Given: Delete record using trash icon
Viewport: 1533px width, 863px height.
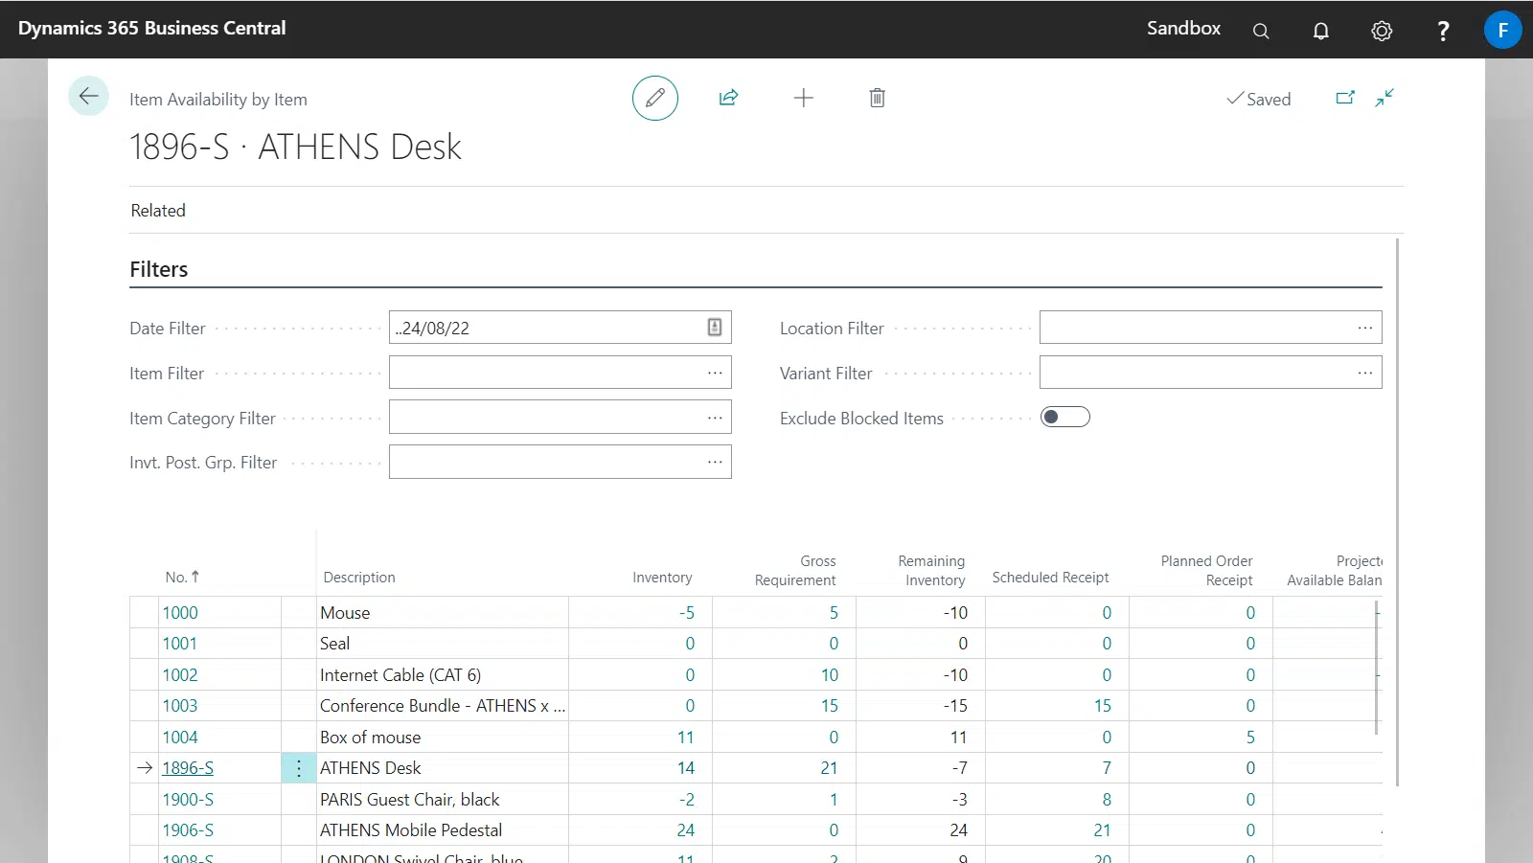Looking at the screenshot, I should (x=878, y=98).
